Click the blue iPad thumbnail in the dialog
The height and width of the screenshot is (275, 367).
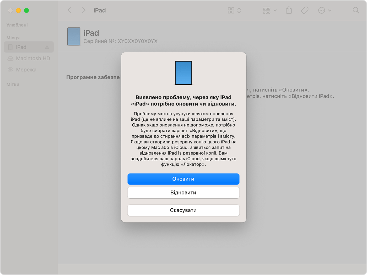[183, 73]
